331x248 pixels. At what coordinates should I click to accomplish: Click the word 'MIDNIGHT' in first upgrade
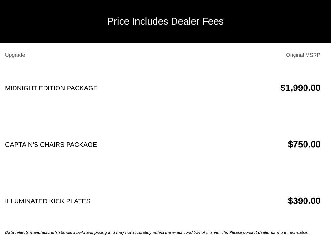pos(21,88)
